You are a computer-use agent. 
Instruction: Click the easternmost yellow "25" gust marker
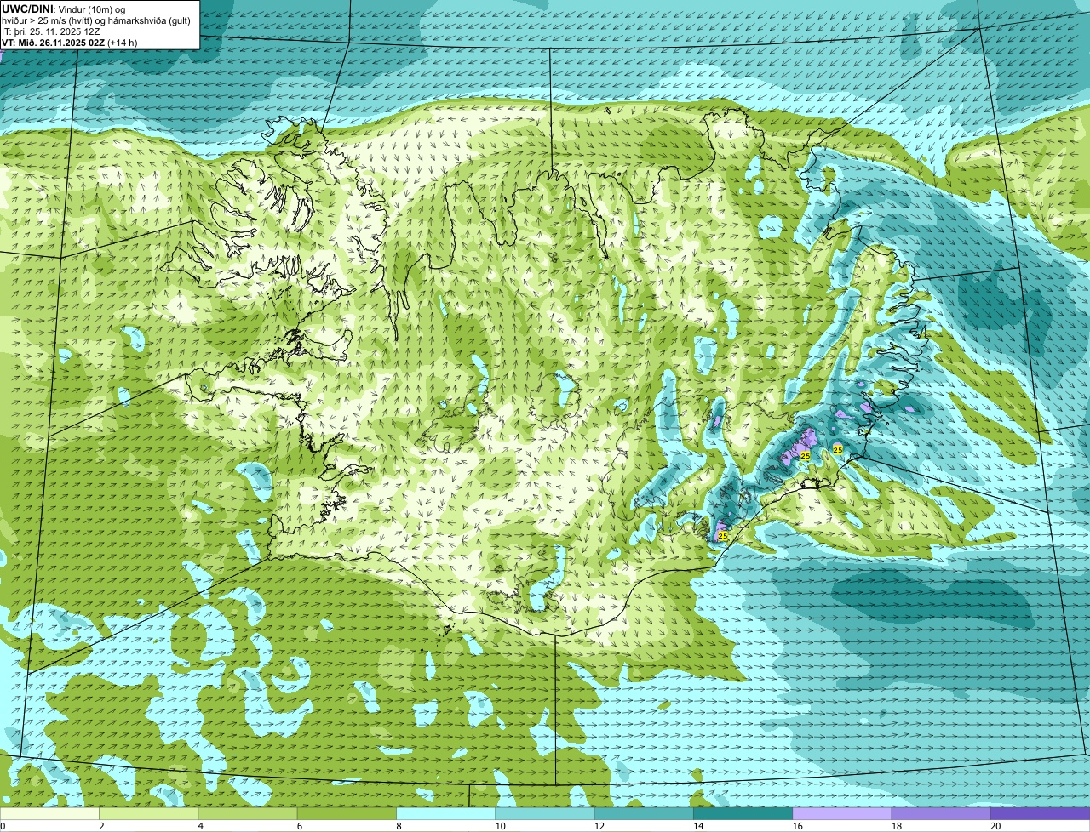tap(837, 449)
